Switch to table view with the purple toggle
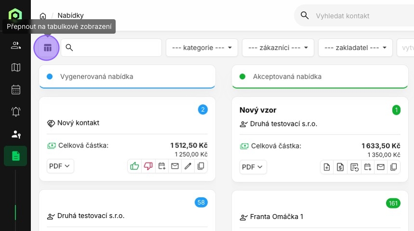 pos(47,48)
